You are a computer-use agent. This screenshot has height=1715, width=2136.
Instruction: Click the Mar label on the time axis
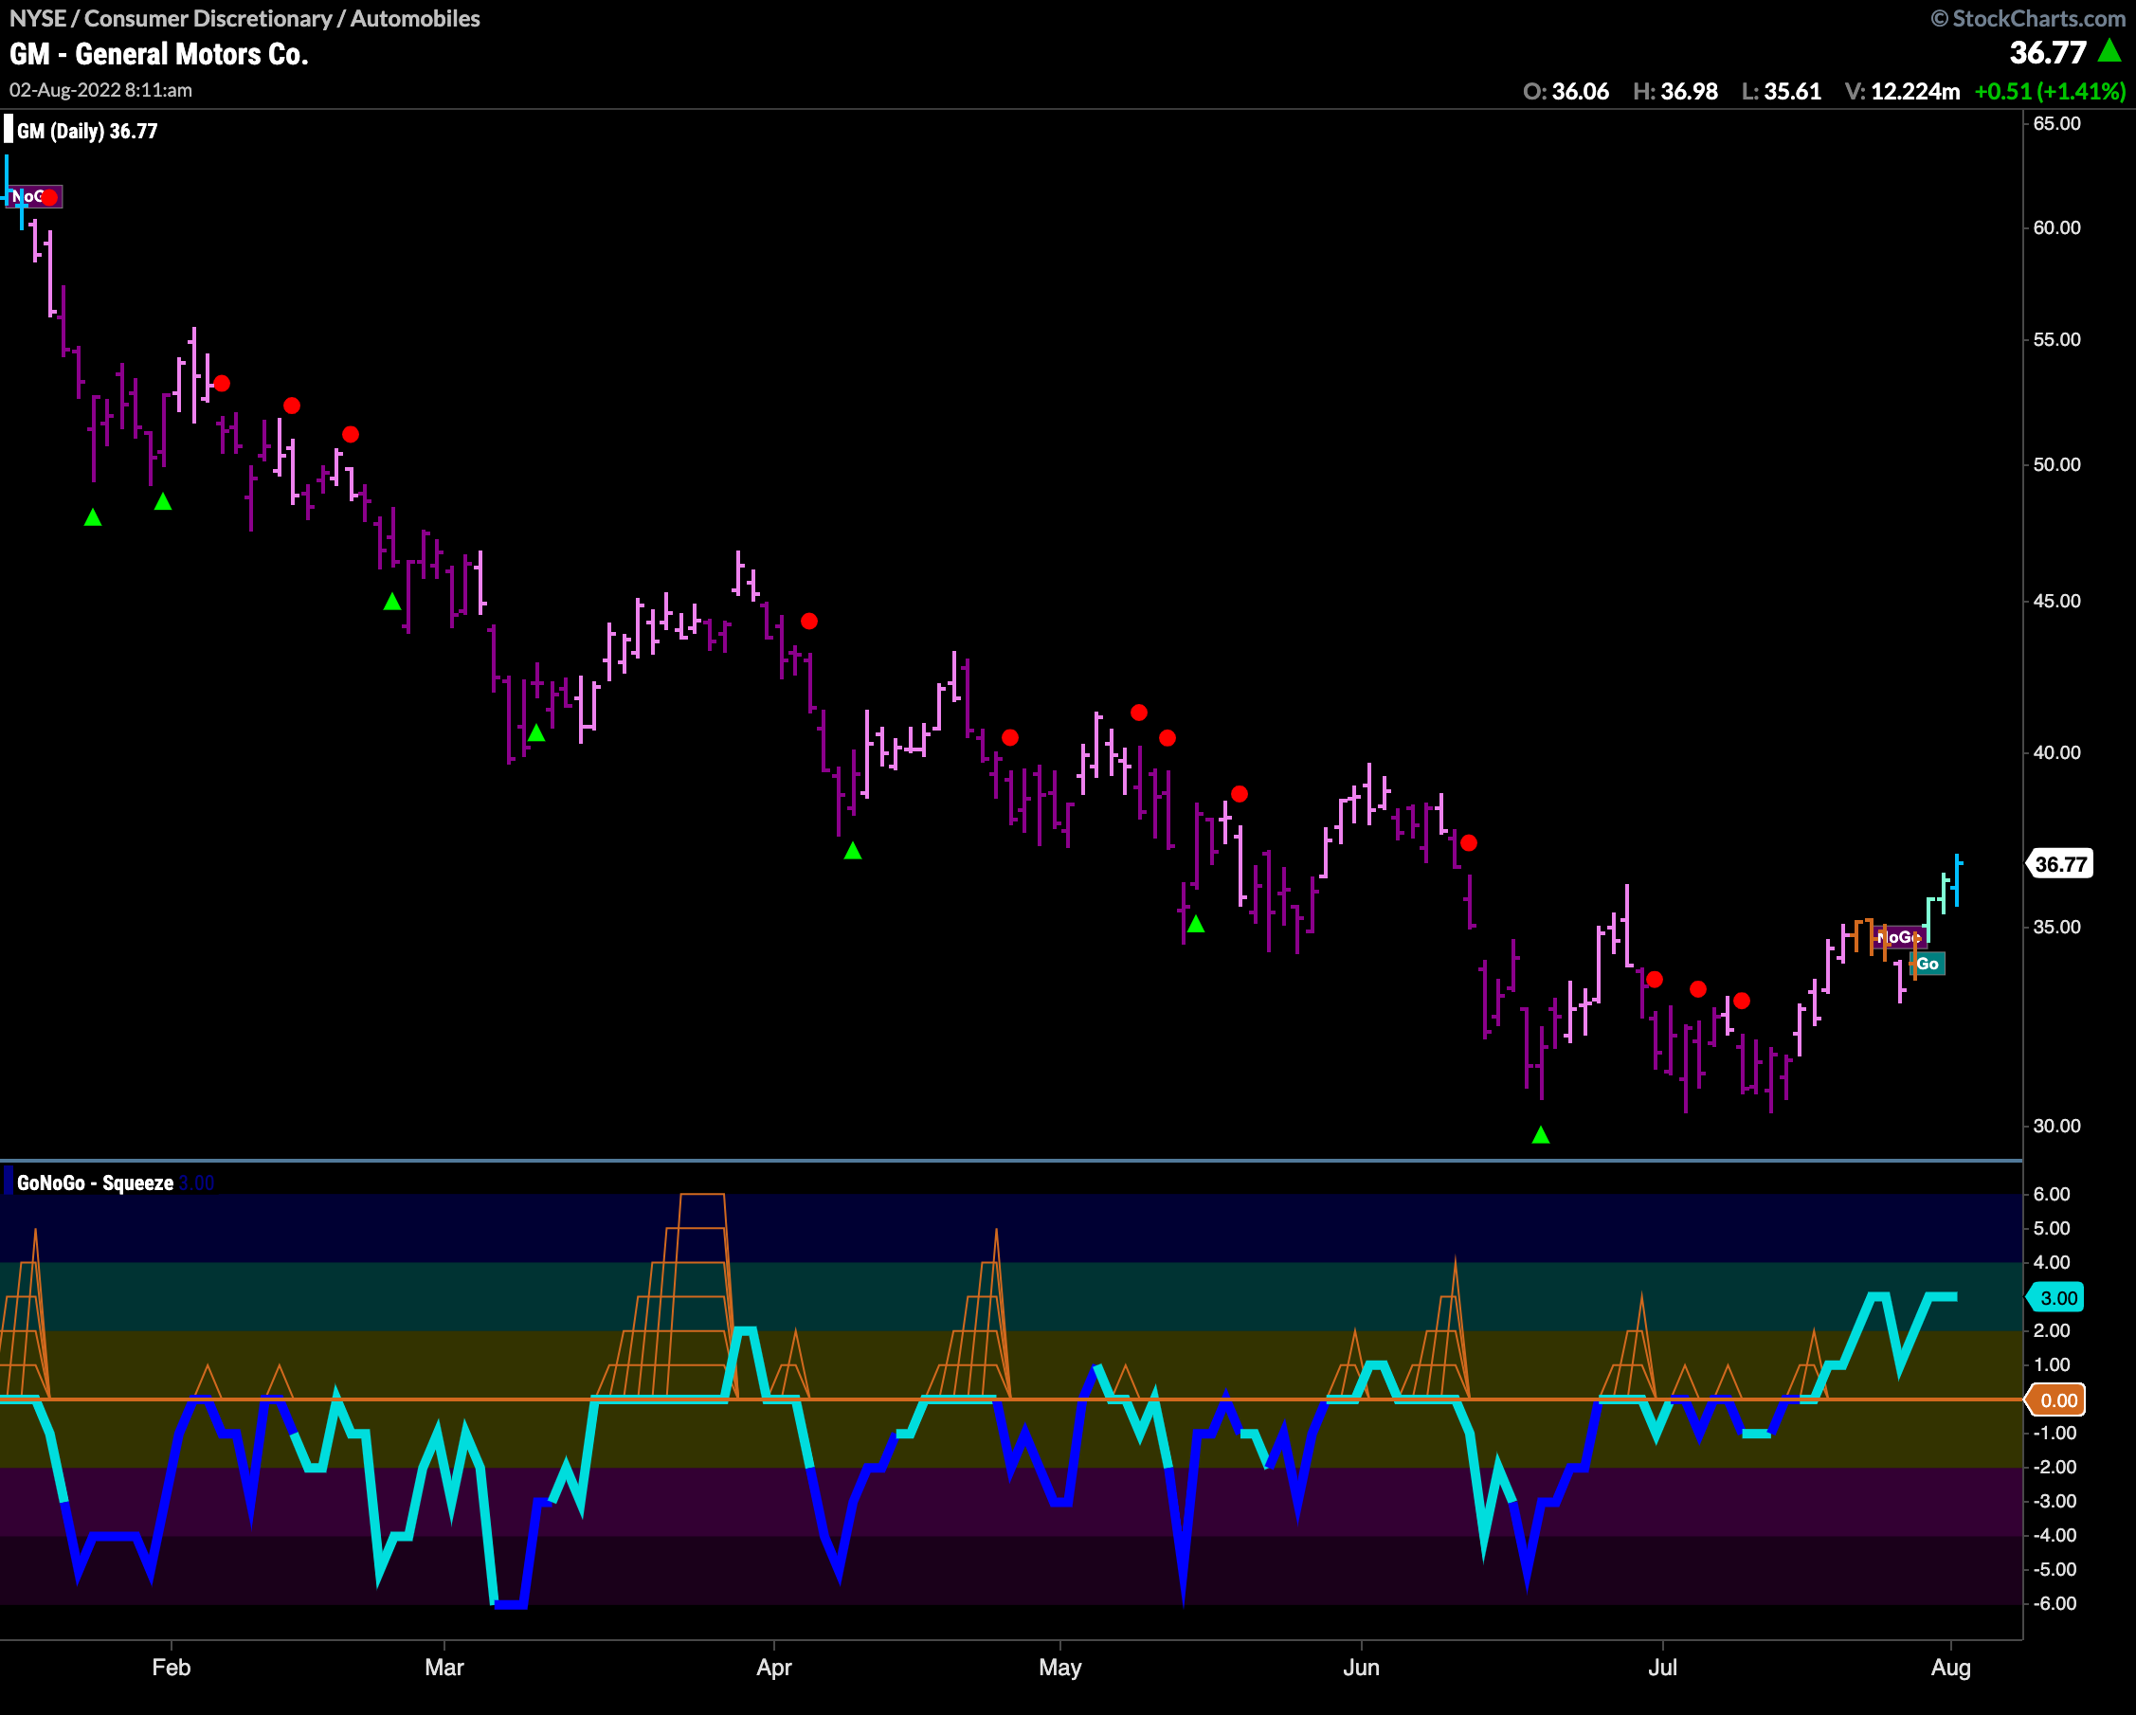[x=443, y=1668]
